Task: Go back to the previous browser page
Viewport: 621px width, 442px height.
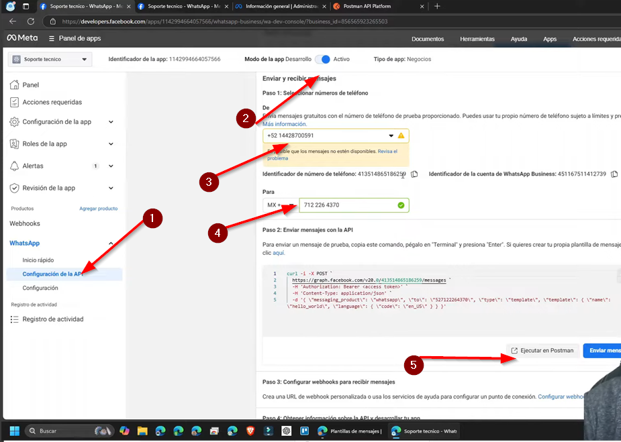Action: [13, 21]
